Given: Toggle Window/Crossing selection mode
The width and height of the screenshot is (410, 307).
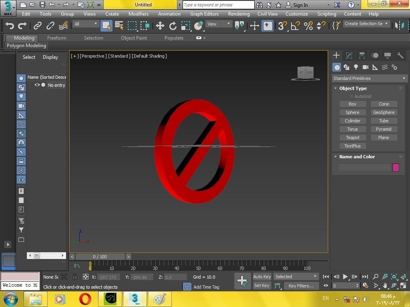Looking at the screenshot, I should point(145,26).
